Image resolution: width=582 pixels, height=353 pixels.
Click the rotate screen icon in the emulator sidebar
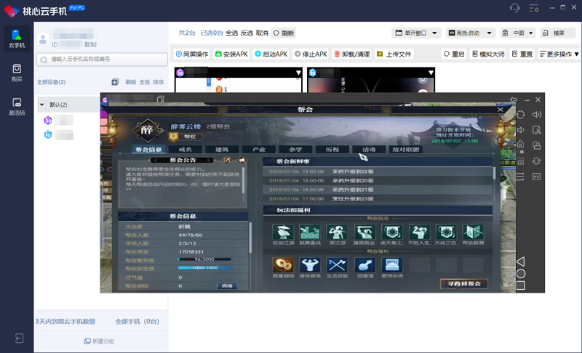tap(520, 115)
